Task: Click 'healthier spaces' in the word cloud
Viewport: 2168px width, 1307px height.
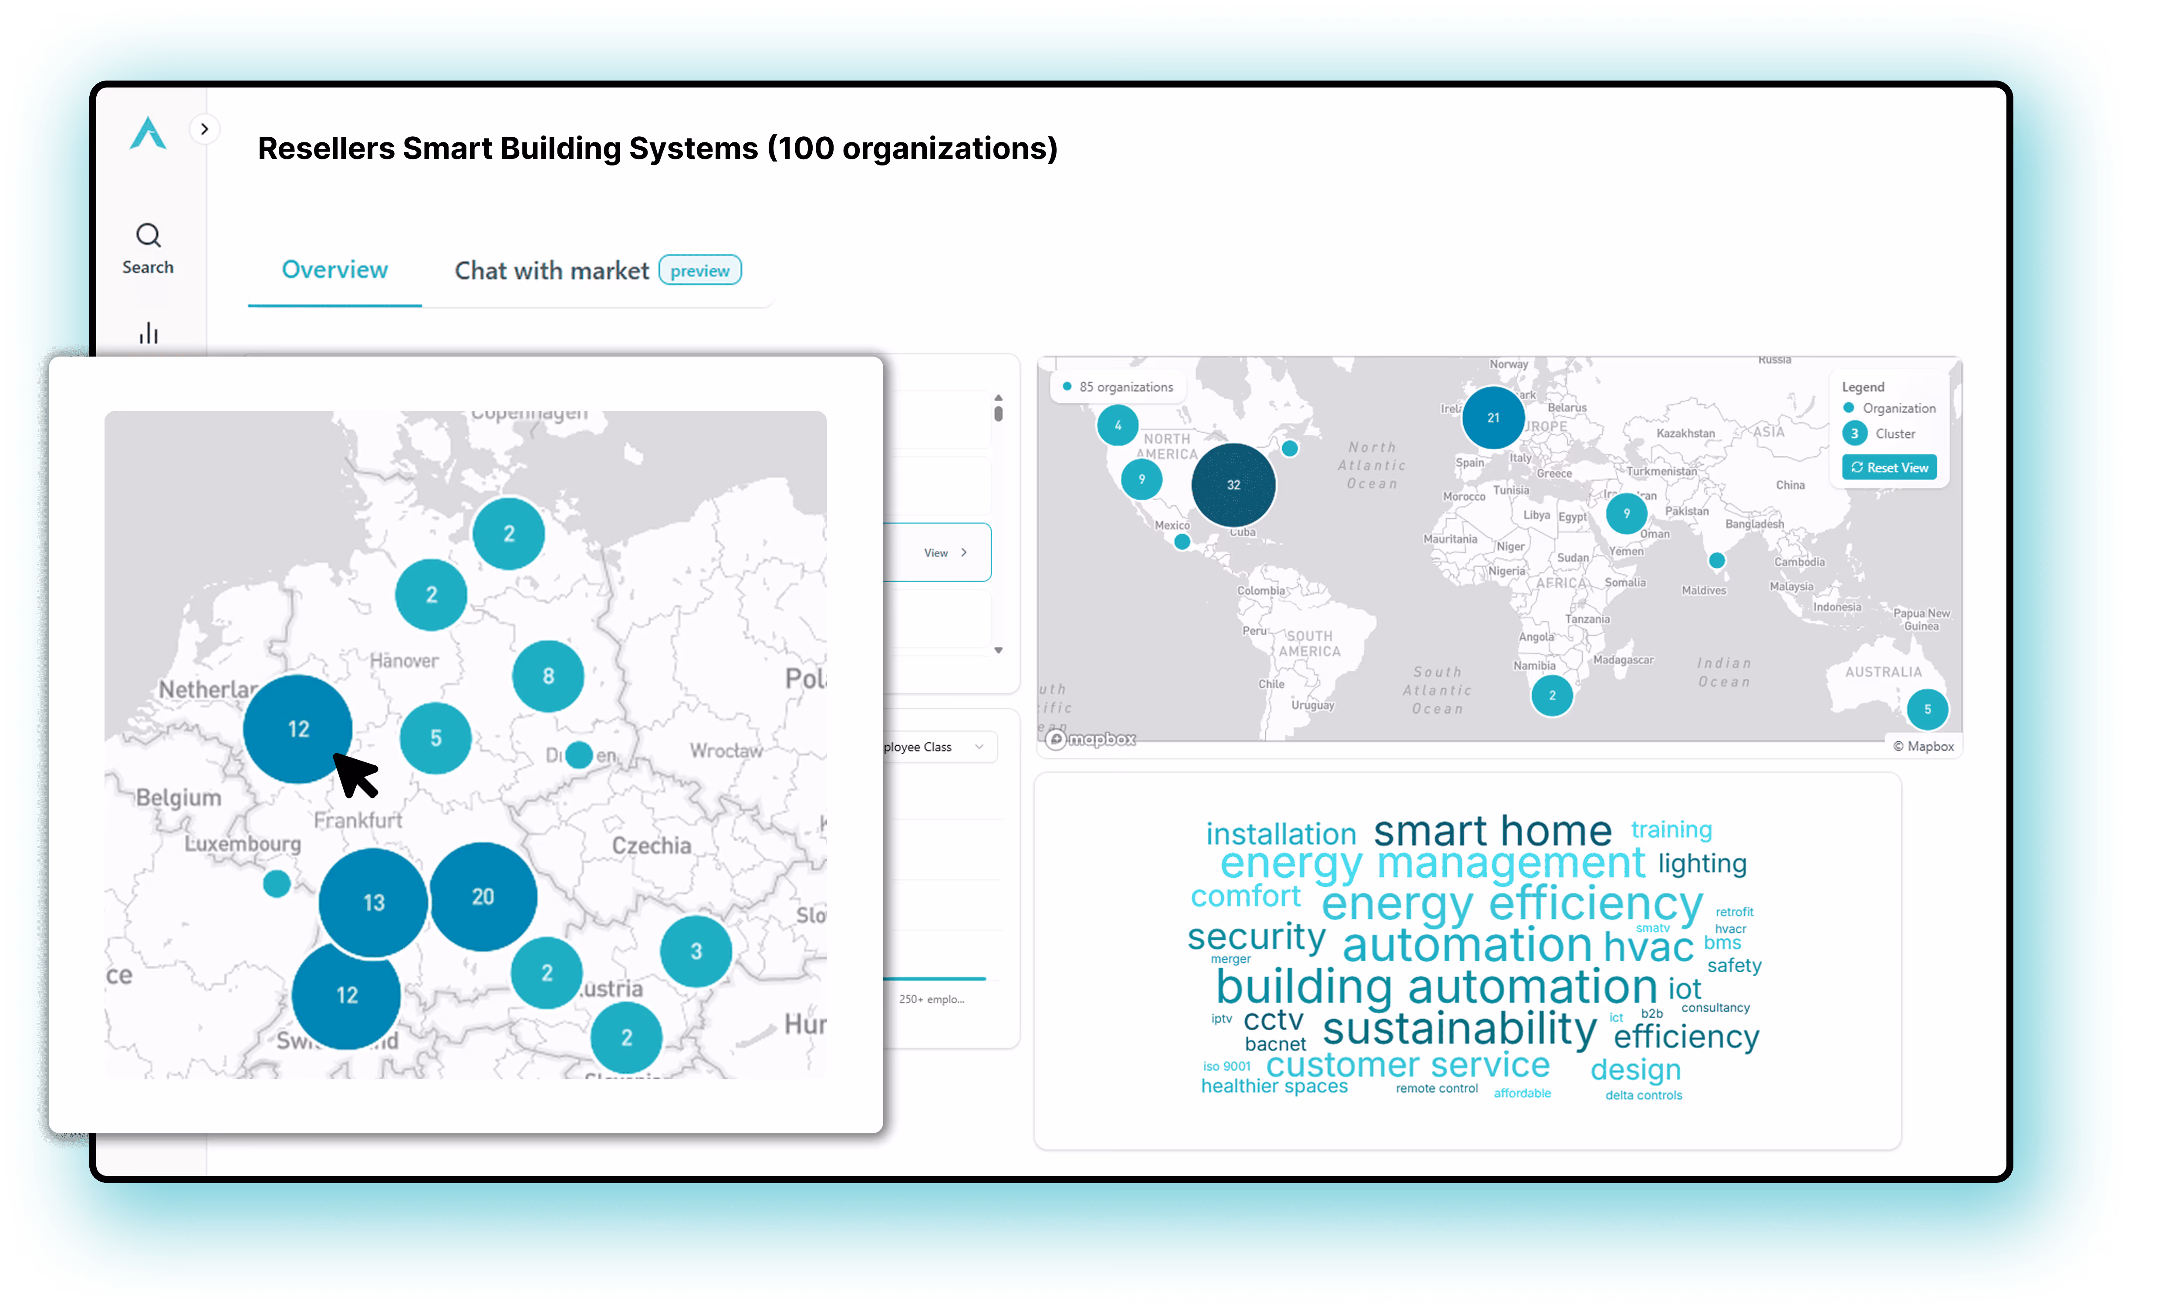Action: (1274, 1086)
